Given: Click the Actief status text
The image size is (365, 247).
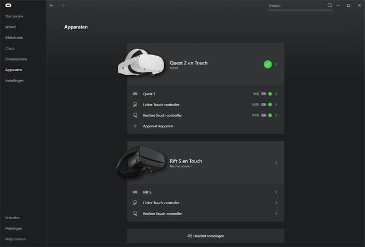Looking at the screenshot, I should tap(174, 68).
